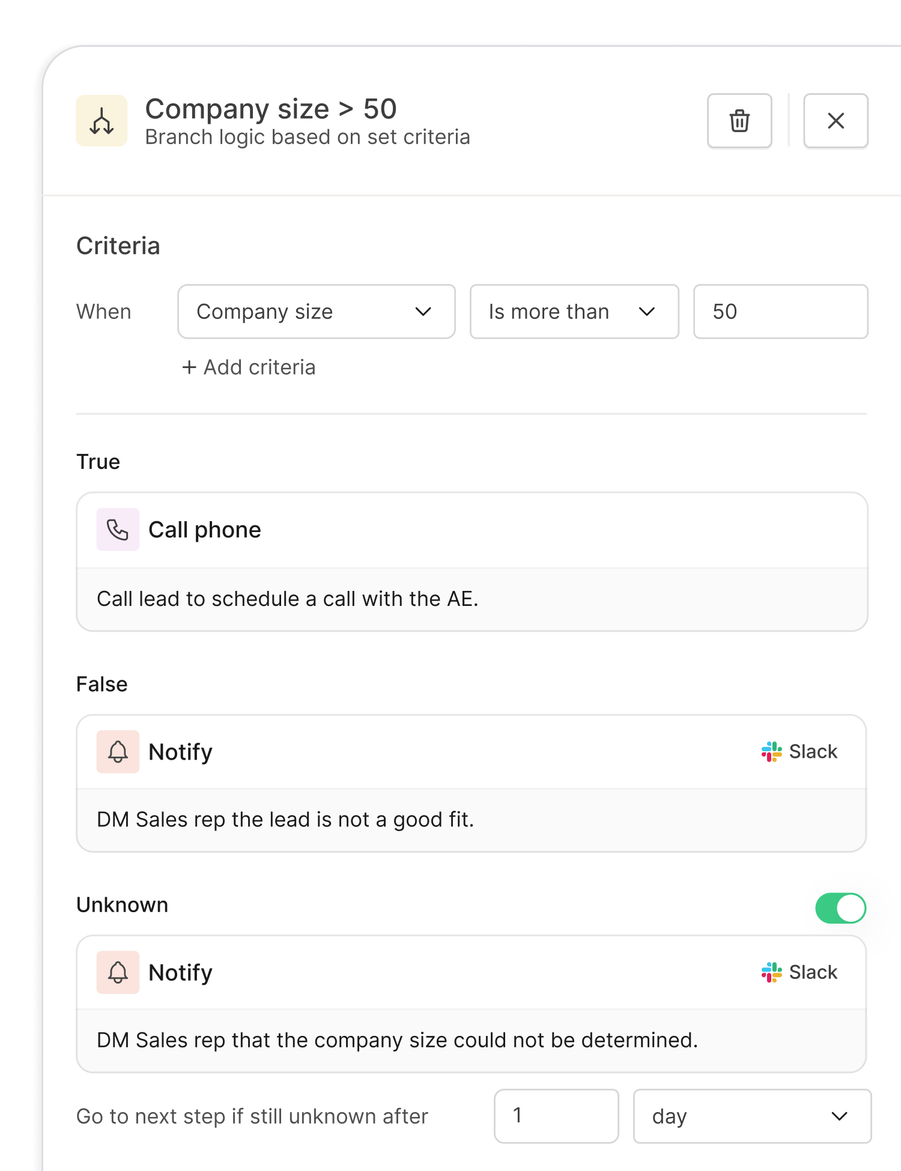901x1171 pixels.
Task: Click the phone icon in True action
Action: coord(118,530)
